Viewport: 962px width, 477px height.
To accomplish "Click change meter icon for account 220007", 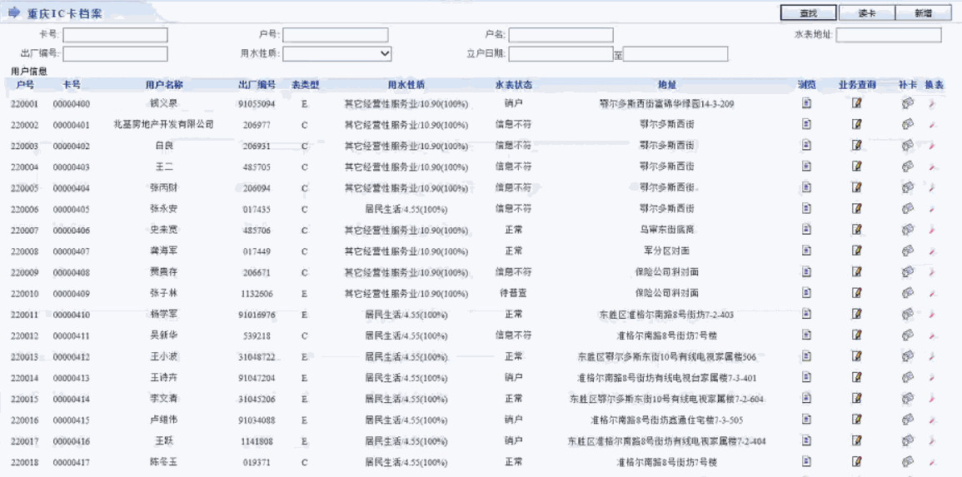I will point(932,230).
